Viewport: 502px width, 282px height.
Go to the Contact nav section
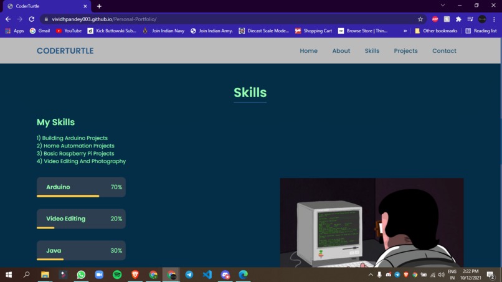(x=444, y=51)
